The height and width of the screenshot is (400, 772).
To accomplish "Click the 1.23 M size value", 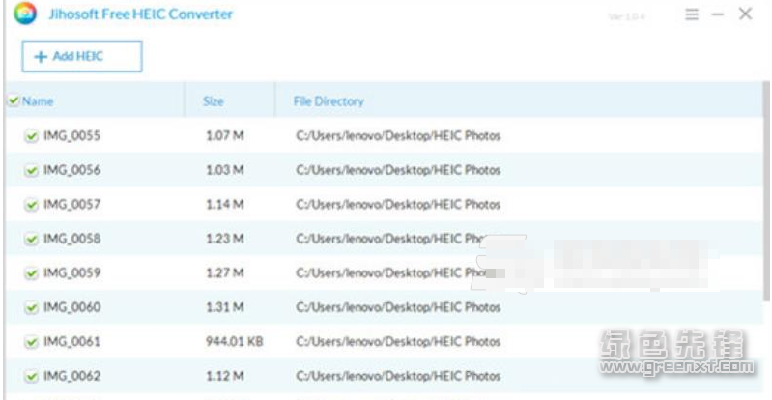I will pyautogui.click(x=224, y=239).
